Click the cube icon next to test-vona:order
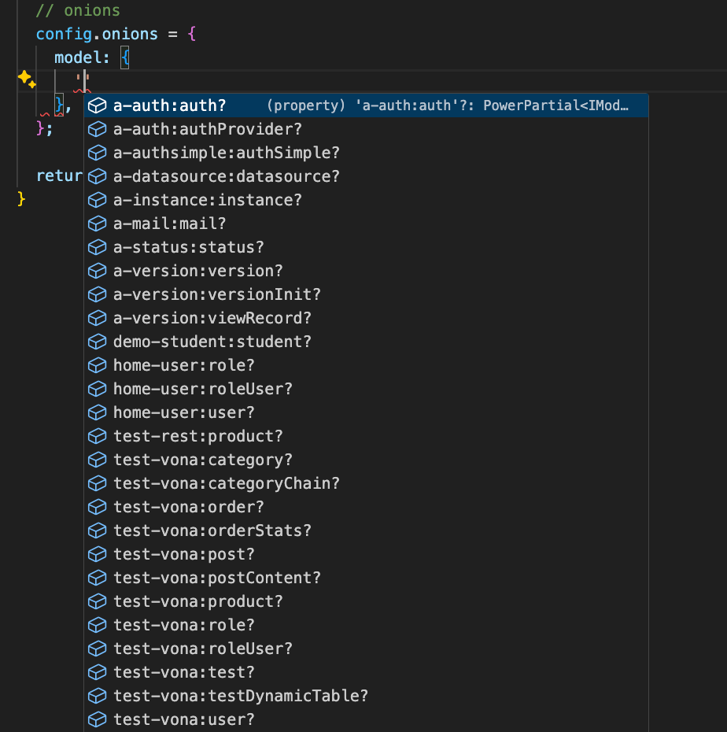 (x=97, y=507)
